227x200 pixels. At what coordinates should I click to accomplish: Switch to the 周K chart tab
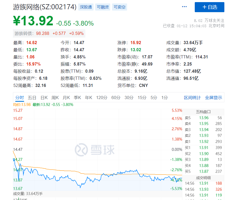tap(55, 97)
